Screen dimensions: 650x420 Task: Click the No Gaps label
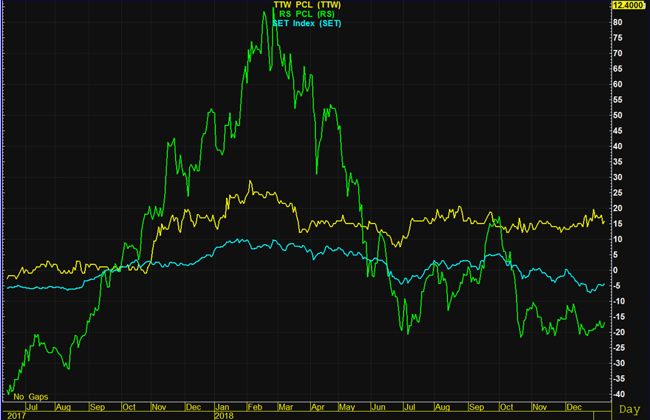point(30,397)
